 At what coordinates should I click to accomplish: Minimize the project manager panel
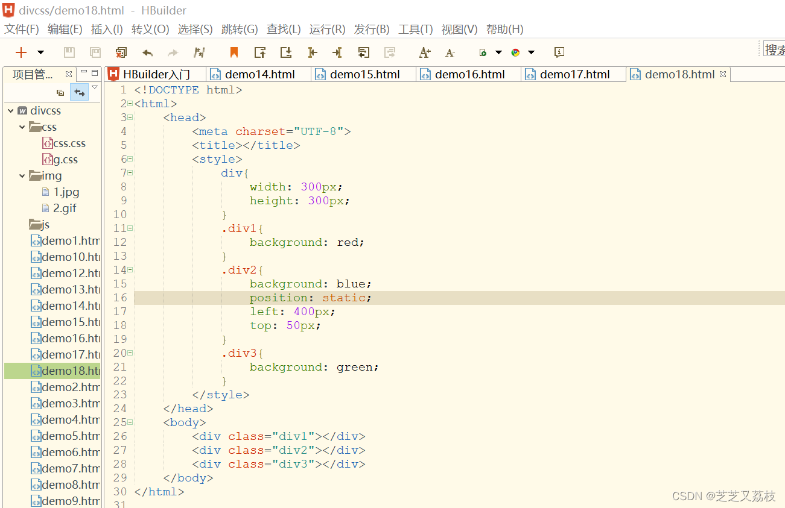click(84, 72)
